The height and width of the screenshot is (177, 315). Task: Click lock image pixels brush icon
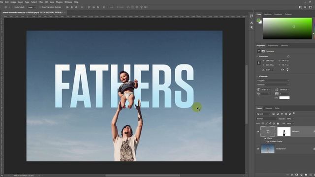267,123
